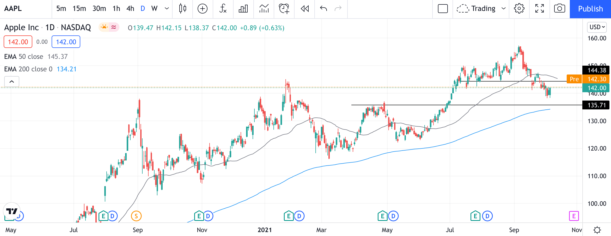Click the Compare or add symbol icon
Screen dimensions: 611x236
203,9
